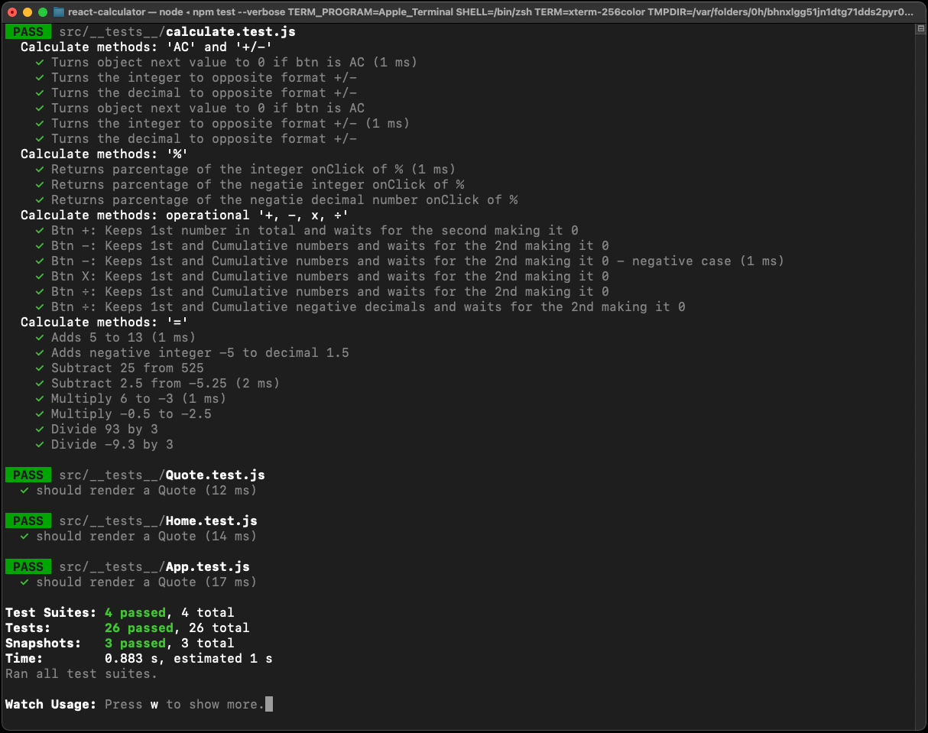Click the PASS badge for Home.test.js
The height and width of the screenshot is (733, 928).
[28, 521]
